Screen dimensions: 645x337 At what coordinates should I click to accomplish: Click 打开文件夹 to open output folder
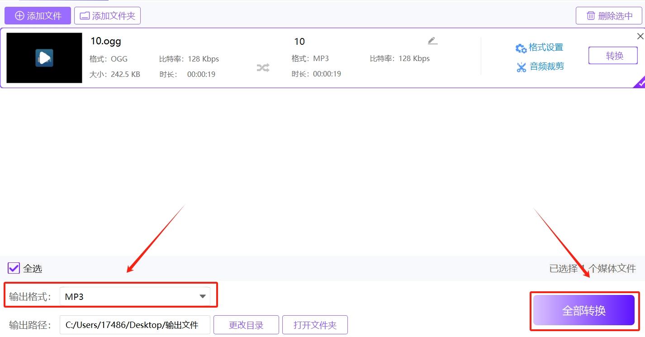click(x=315, y=324)
